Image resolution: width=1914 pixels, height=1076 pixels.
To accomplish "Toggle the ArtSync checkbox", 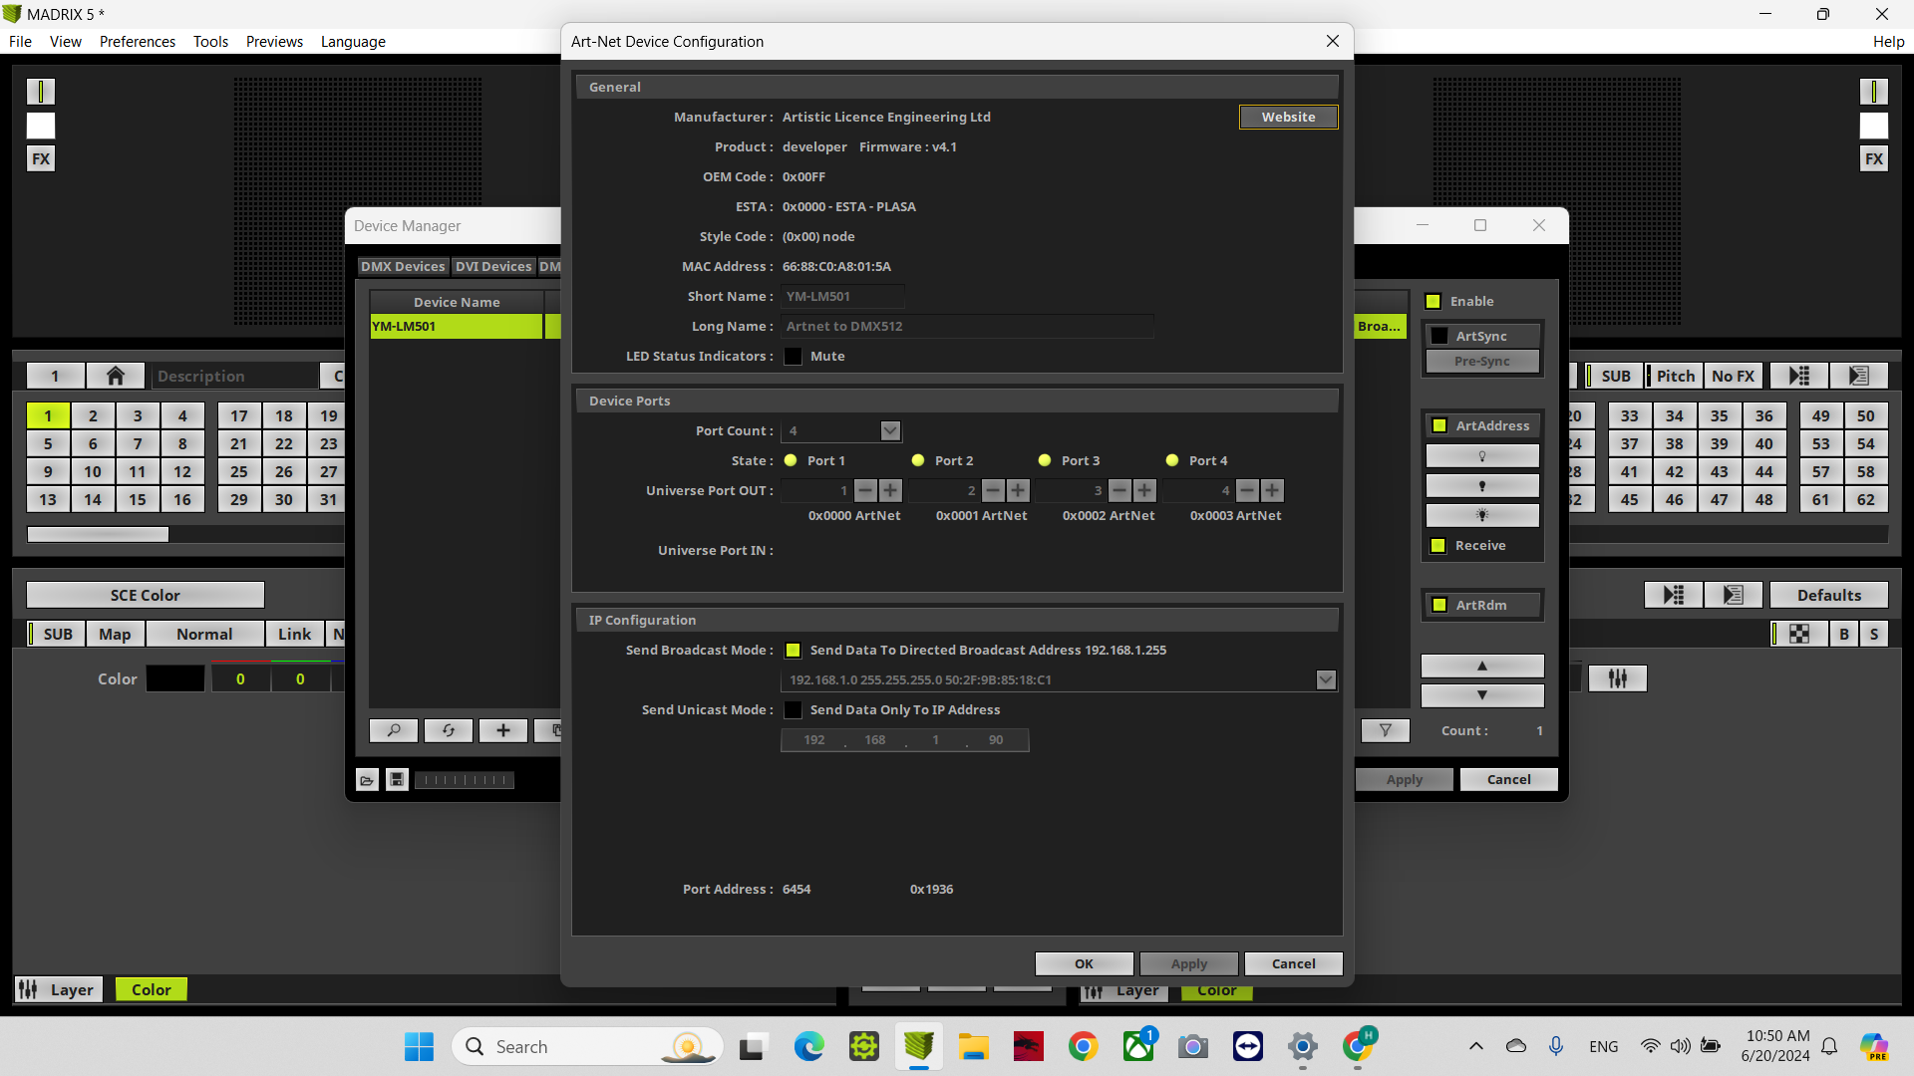I will (1439, 337).
